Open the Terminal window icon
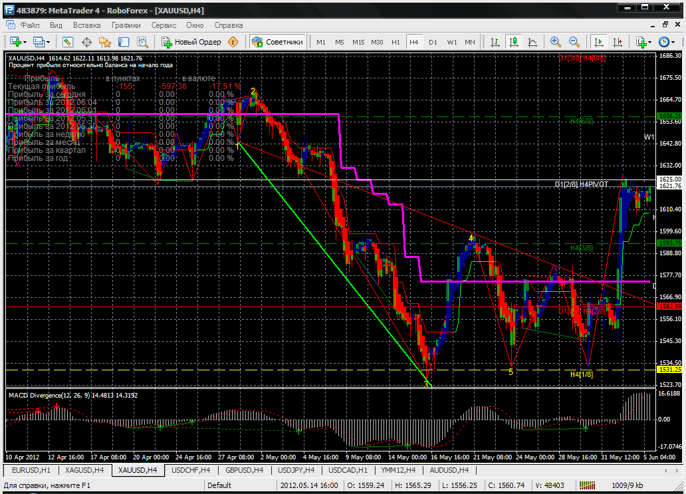Image resolution: width=686 pixels, height=494 pixels. click(x=122, y=42)
